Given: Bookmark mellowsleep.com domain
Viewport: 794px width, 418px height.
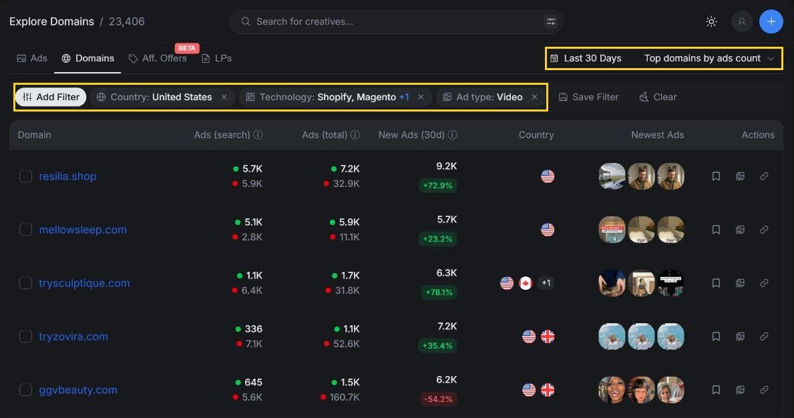Looking at the screenshot, I should (716, 230).
